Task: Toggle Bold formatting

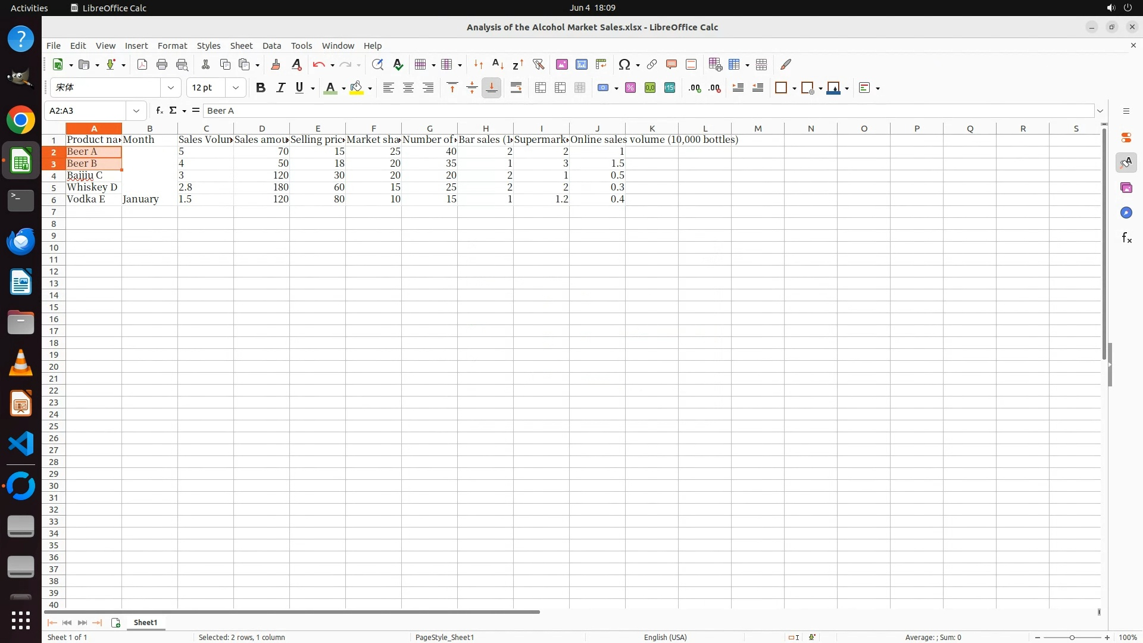Action: click(x=260, y=88)
